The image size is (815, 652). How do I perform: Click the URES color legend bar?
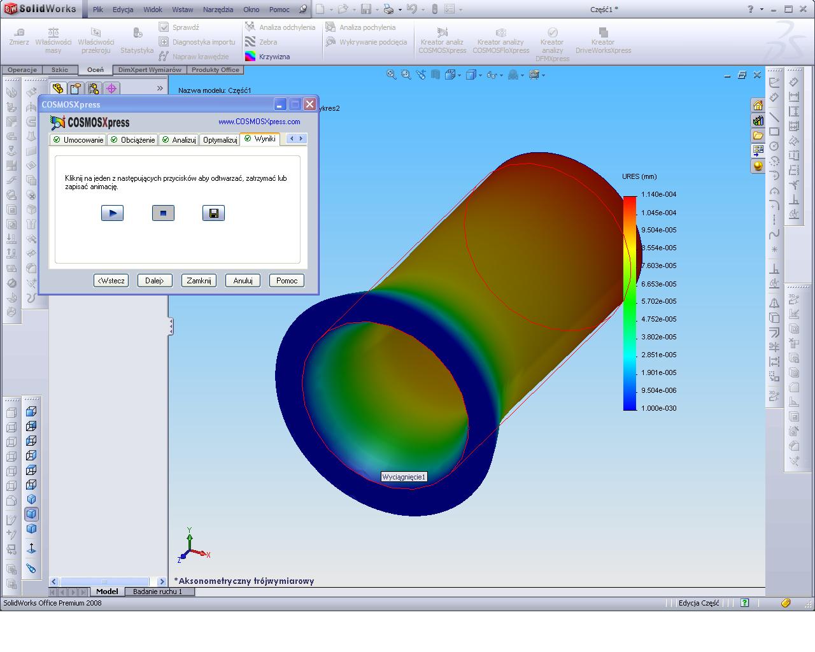tap(630, 303)
